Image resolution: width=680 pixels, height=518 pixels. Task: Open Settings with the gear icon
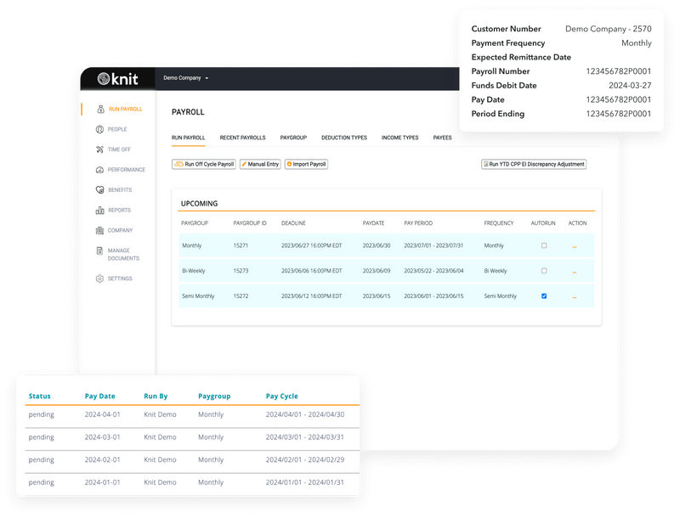point(99,278)
